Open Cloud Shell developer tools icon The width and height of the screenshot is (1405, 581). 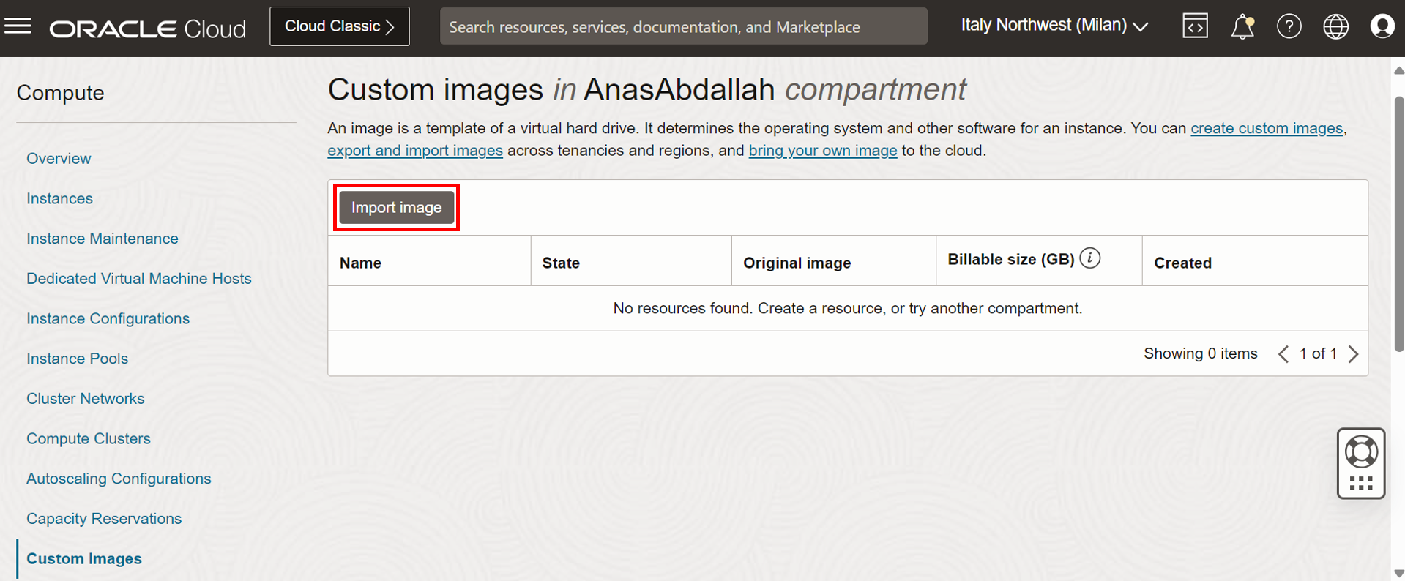pyautogui.click(x=1195, y=26)
